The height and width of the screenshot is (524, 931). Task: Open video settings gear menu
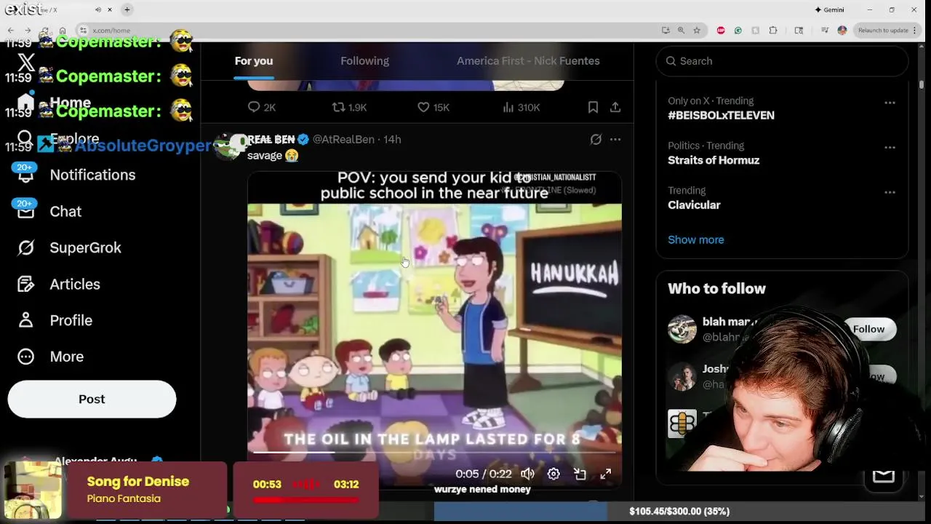point(554,474)
